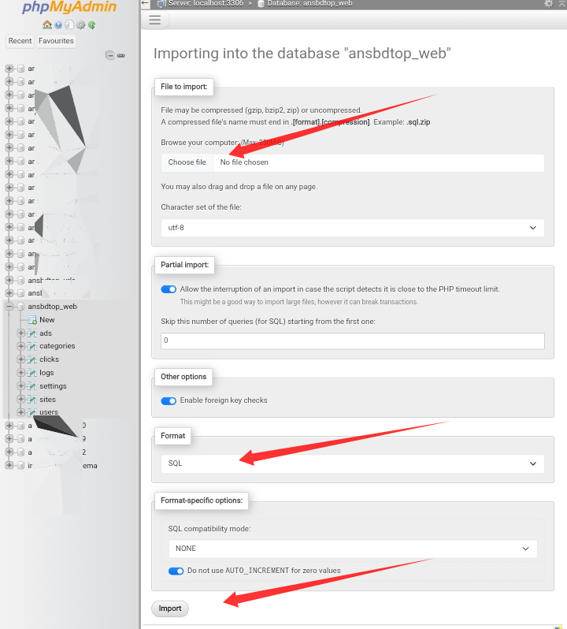Open the Format SQL dropdown
This screenshot has width=567, height=629.
pyautogui.click(x=352, y=463)
